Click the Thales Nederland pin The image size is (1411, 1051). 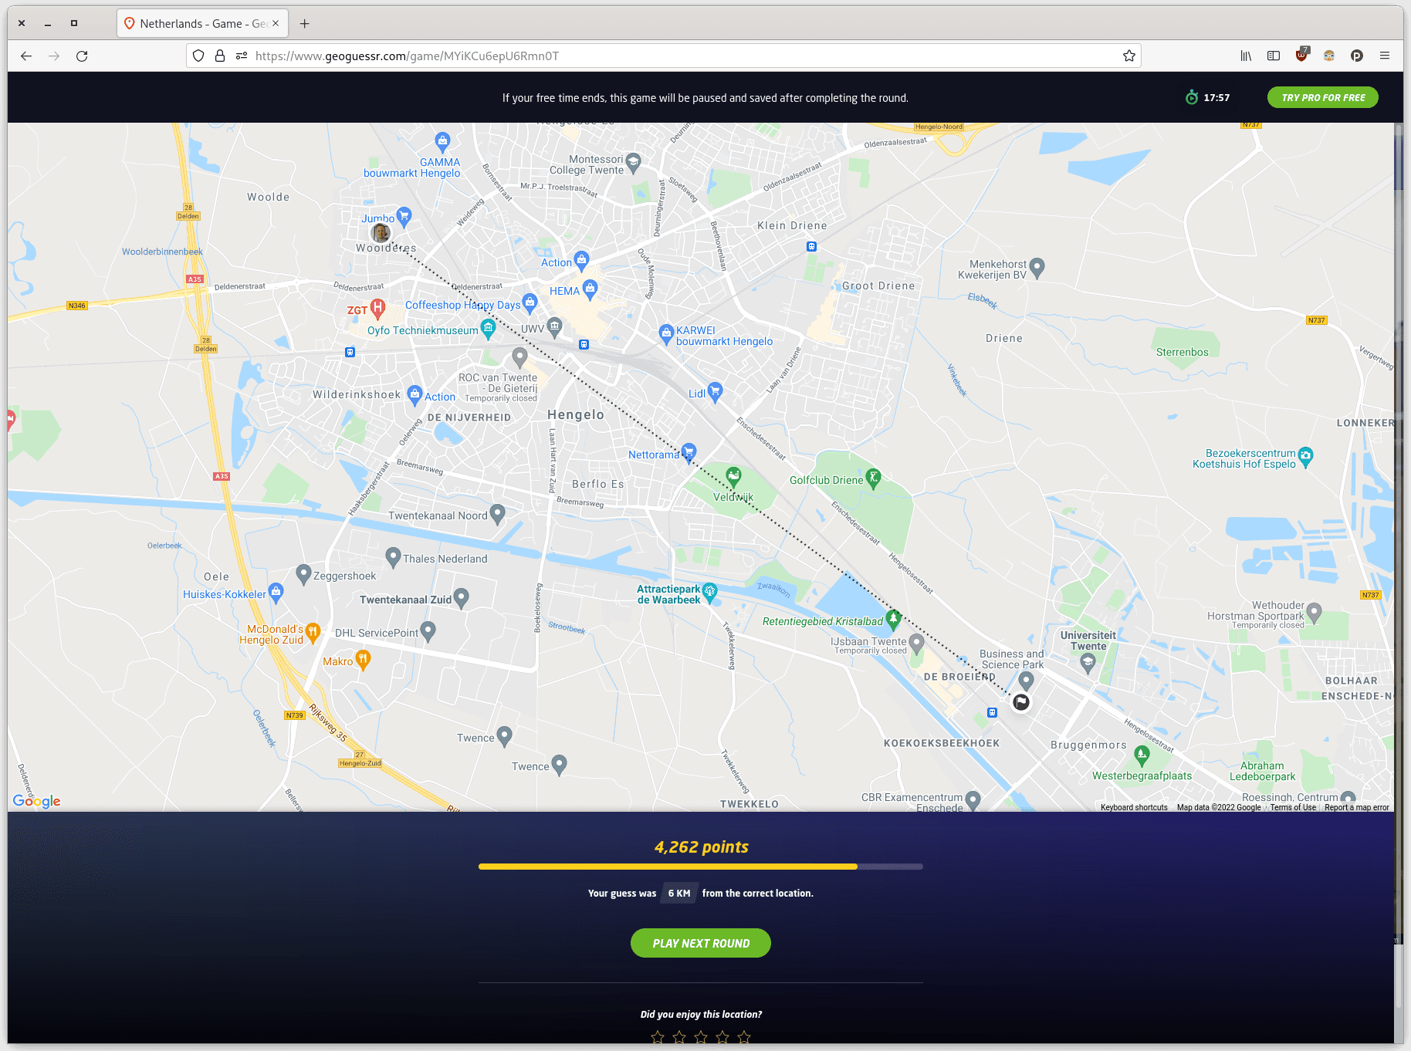point(393,556)
